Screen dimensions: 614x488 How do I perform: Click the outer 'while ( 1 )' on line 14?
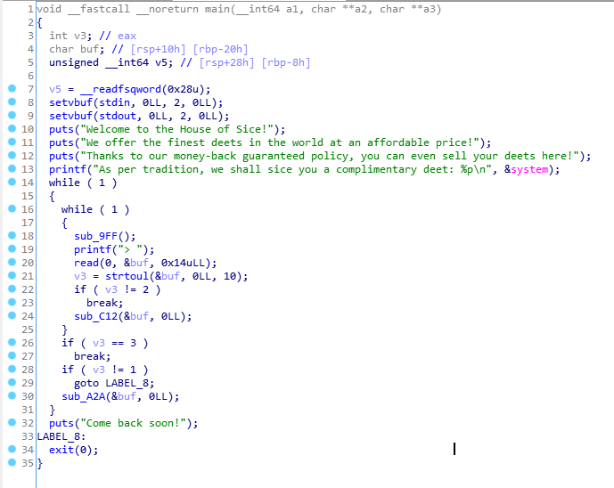[83, 183]
